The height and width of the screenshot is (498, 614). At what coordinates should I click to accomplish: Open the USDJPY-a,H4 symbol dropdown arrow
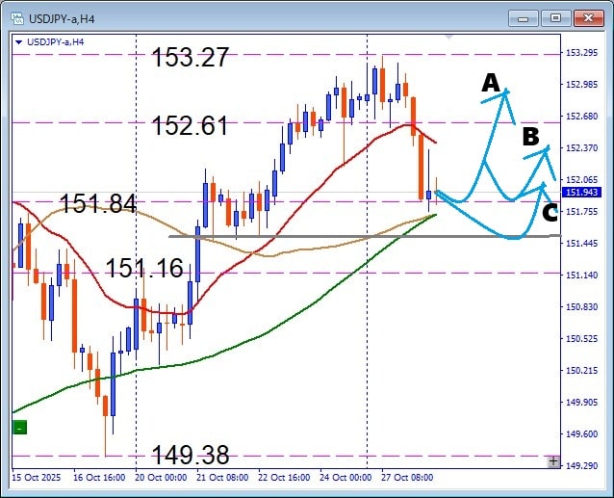(x=18, y=41)
